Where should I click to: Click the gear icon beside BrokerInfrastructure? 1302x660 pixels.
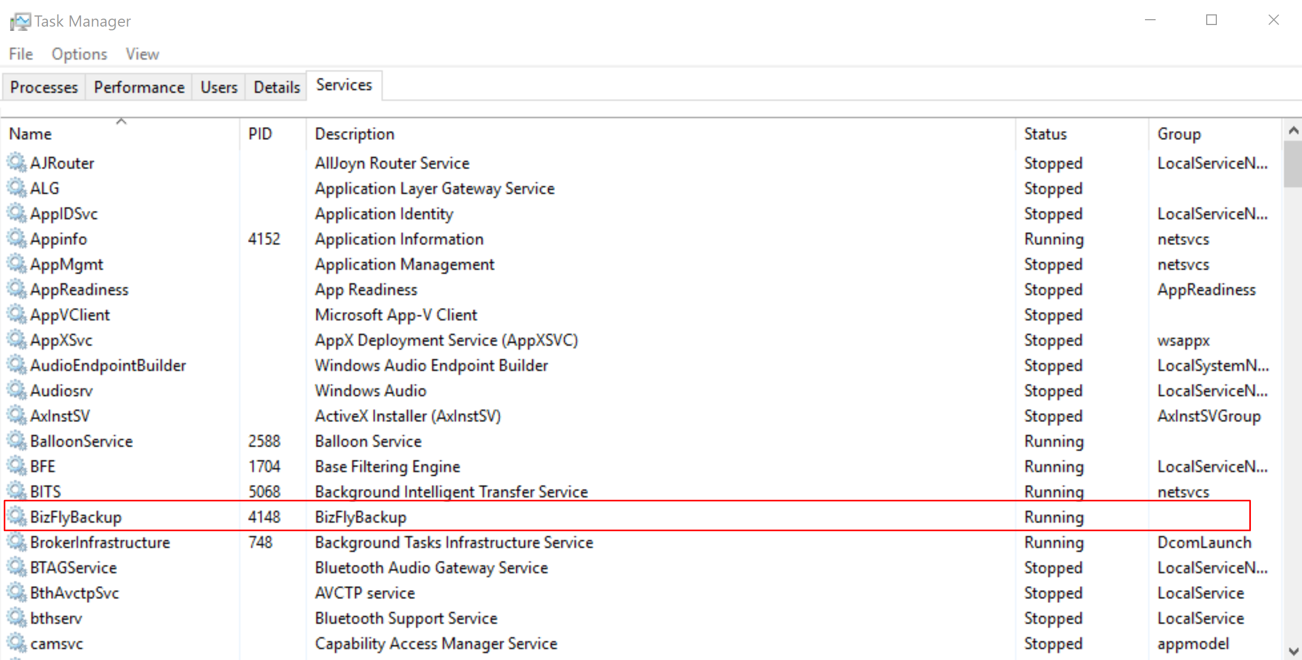(17, 542)
